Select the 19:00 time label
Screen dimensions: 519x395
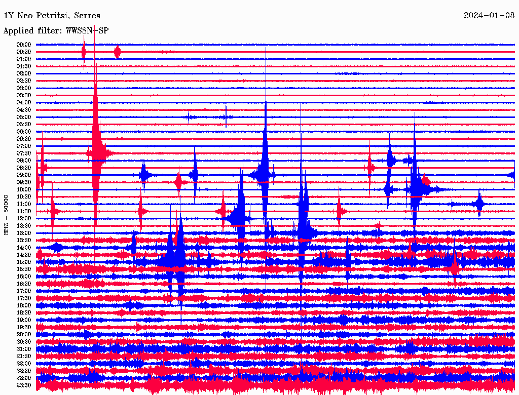click(24, 320)
